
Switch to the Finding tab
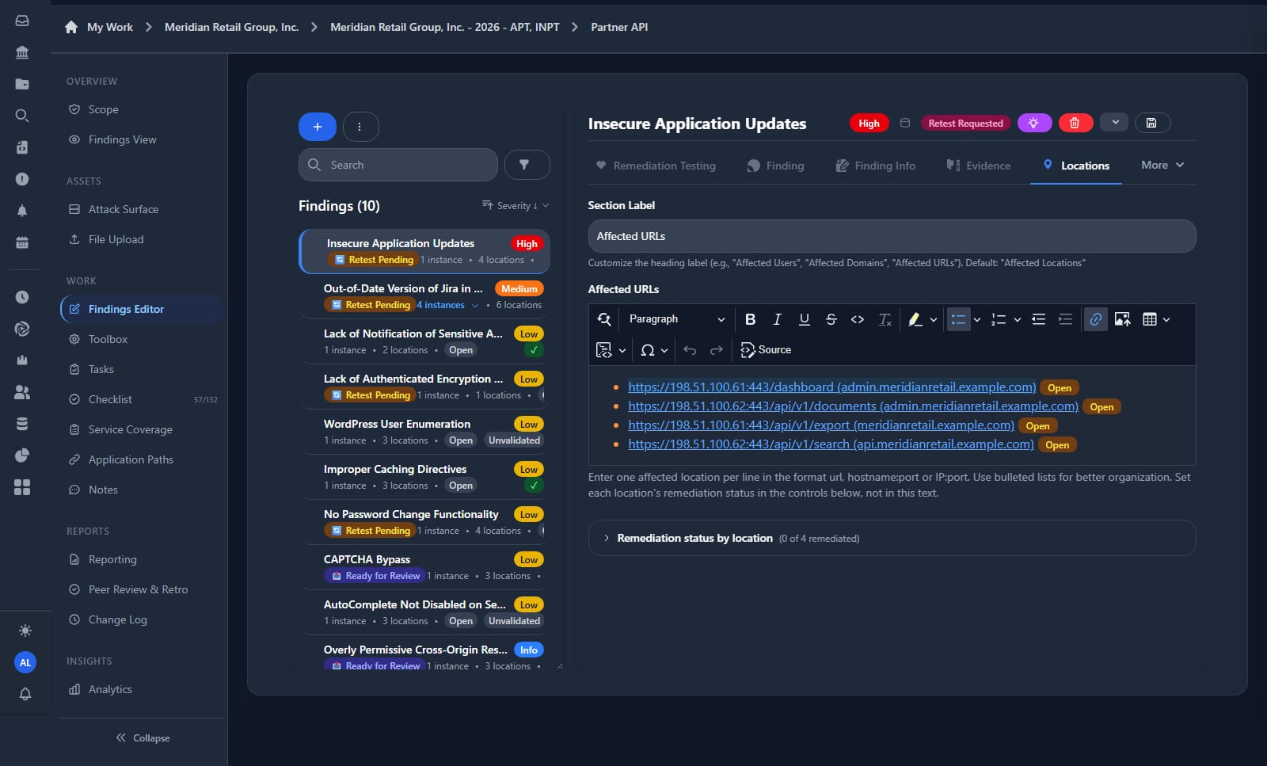(776, 166)
